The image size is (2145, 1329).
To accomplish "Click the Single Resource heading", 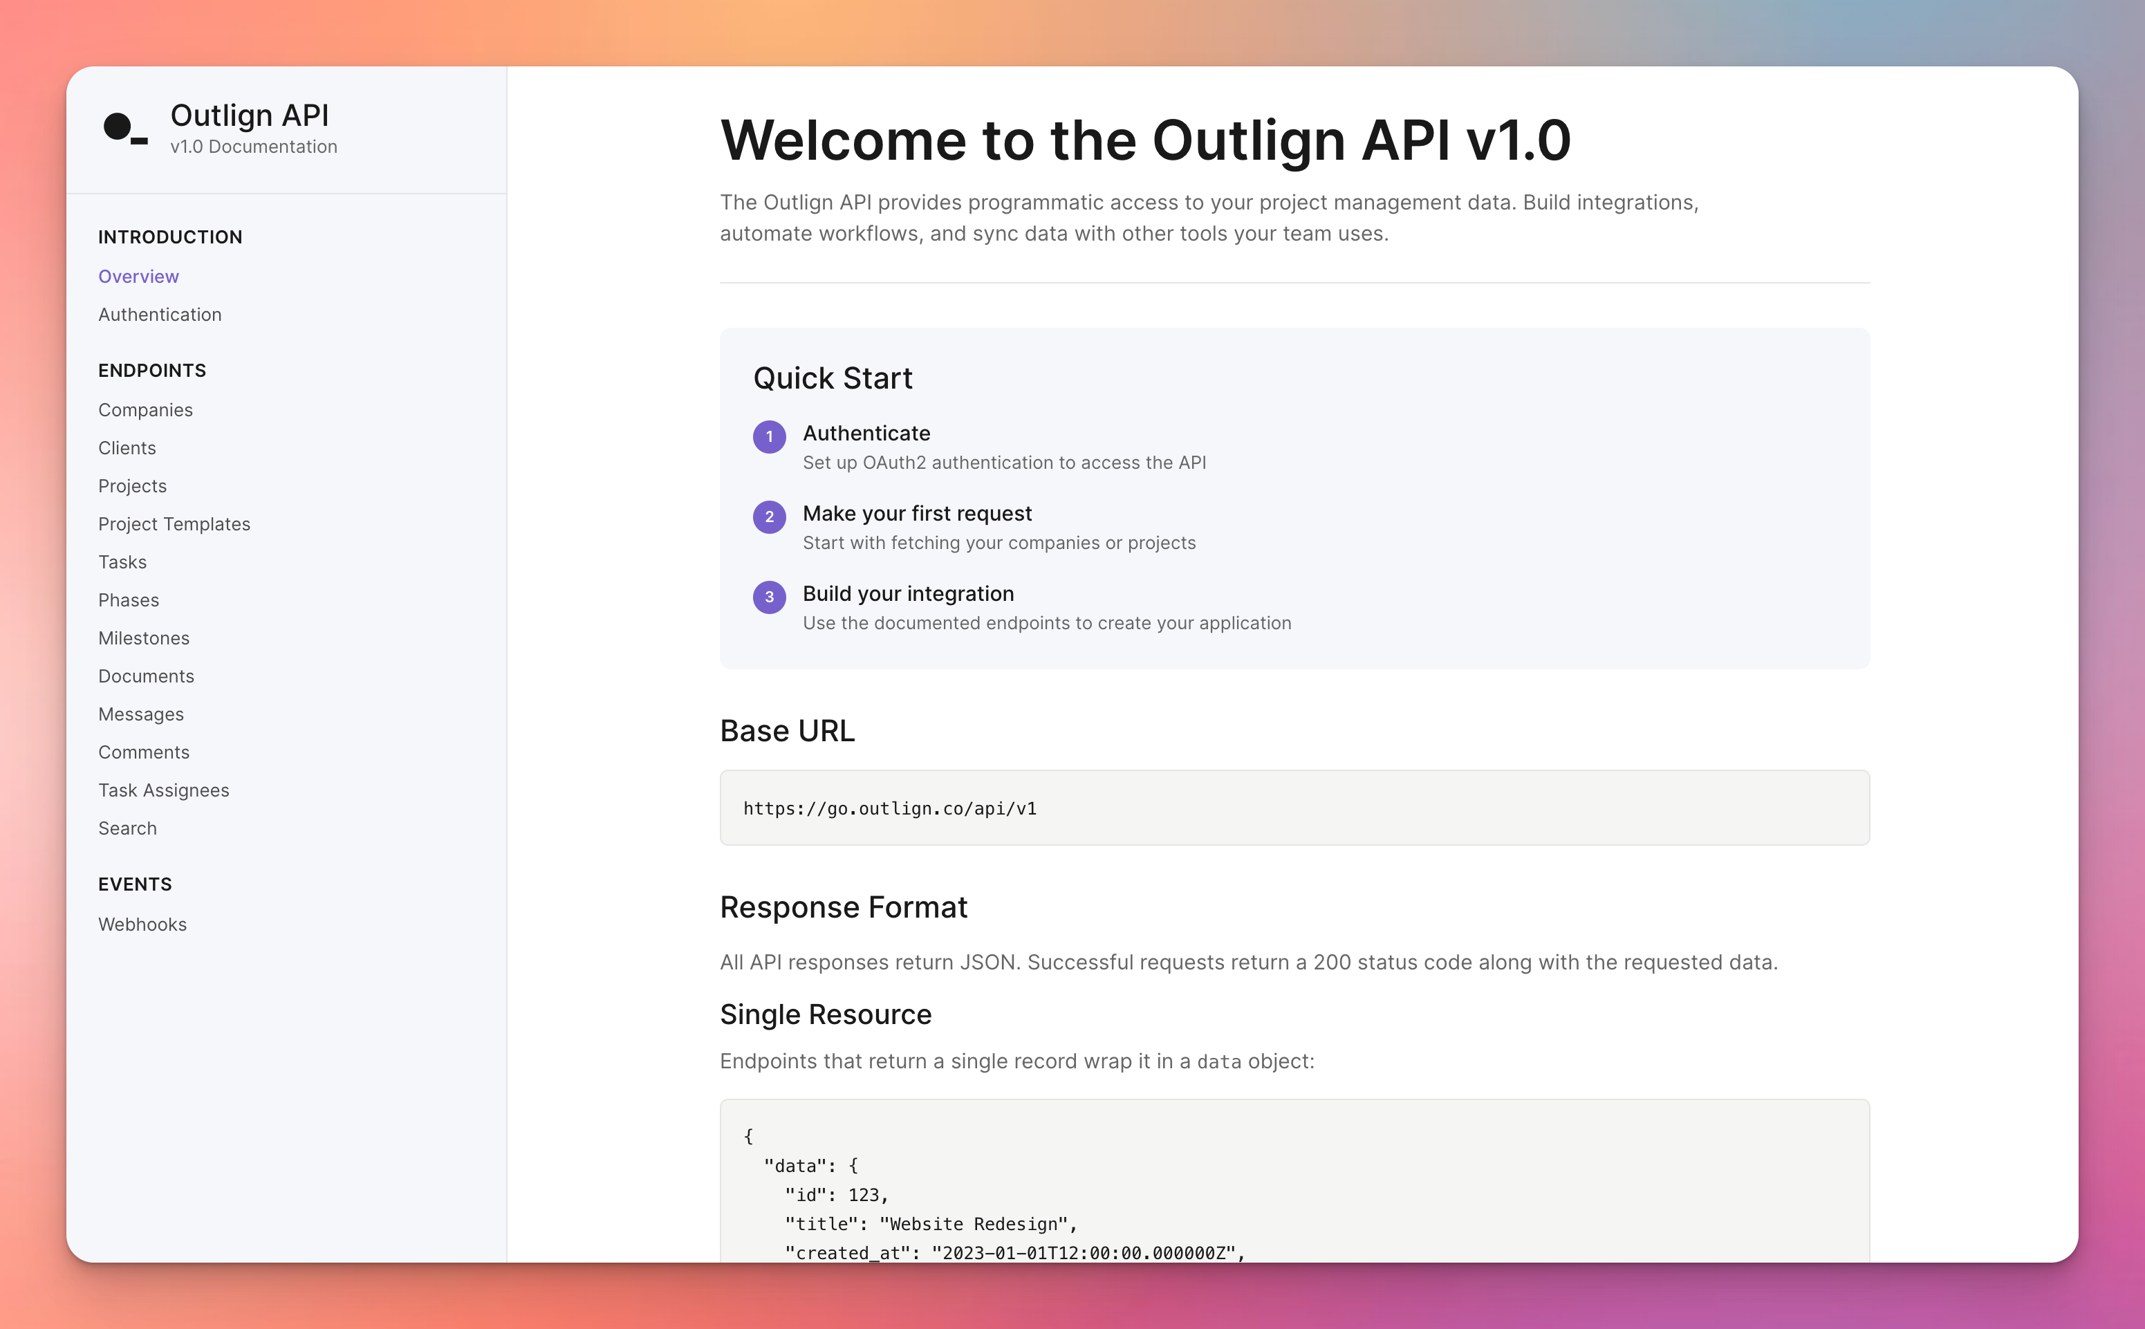I will [825, 1014].
